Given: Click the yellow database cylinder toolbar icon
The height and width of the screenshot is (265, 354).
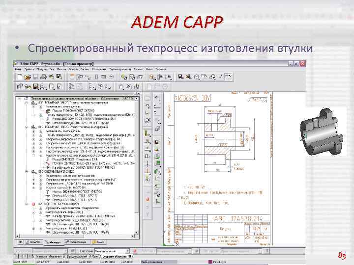Looking at the screenshot, I should click(152, 77).
